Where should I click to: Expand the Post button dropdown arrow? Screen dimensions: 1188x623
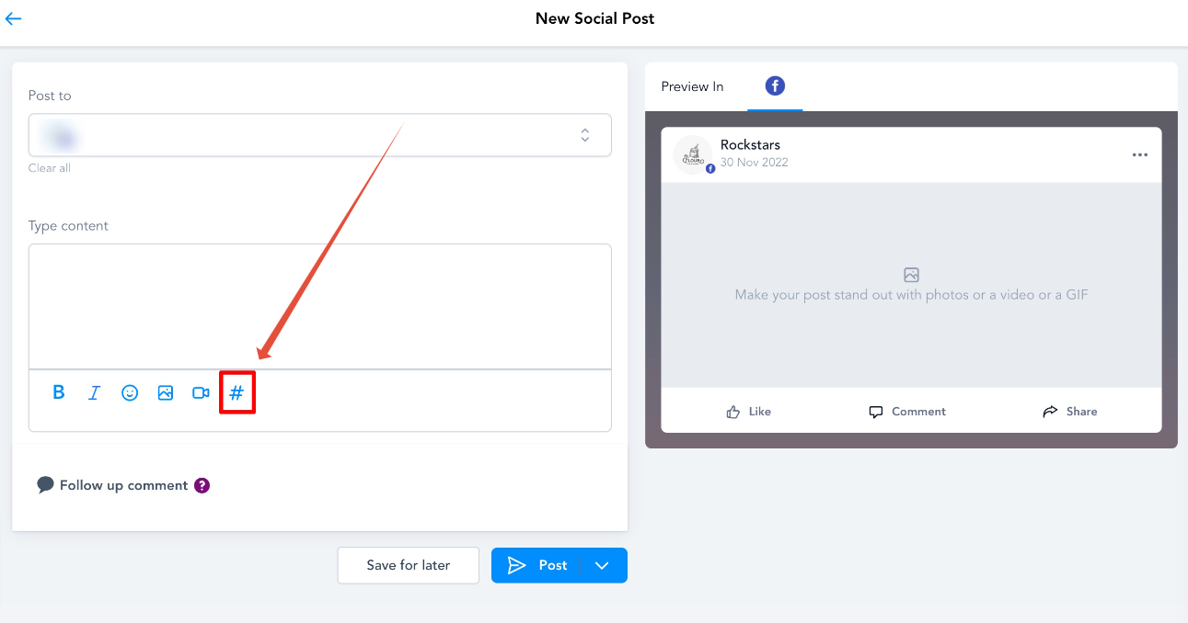603,565
